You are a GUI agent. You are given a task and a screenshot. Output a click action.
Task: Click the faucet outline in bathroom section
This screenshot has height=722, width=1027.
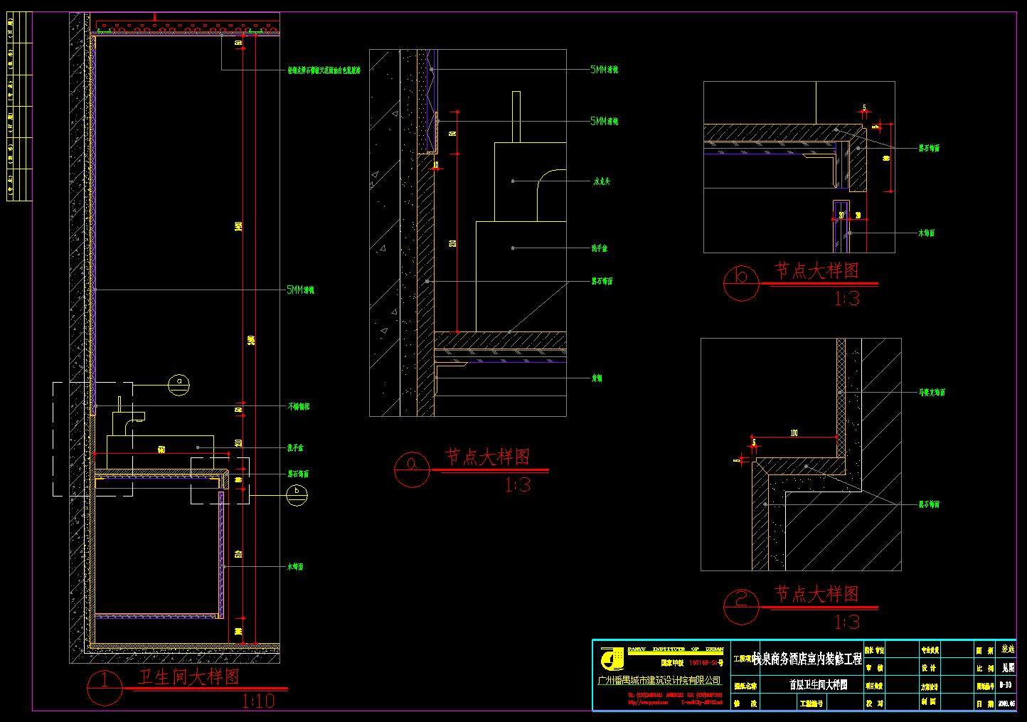point(129,417)
